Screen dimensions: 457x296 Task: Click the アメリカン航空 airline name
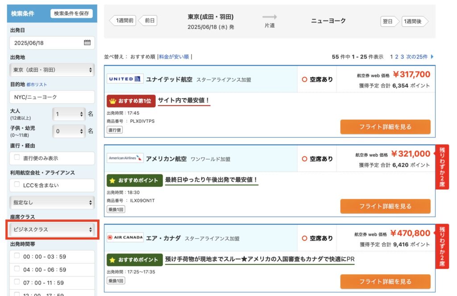(166, 158)
